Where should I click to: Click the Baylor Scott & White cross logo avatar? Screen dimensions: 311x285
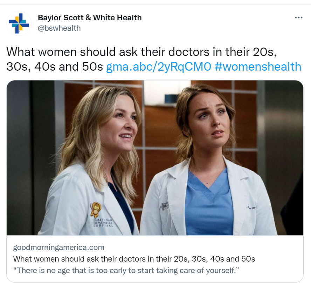(19, 23)
